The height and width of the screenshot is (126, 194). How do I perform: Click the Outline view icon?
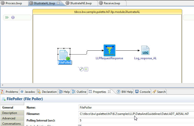[74, 92]
